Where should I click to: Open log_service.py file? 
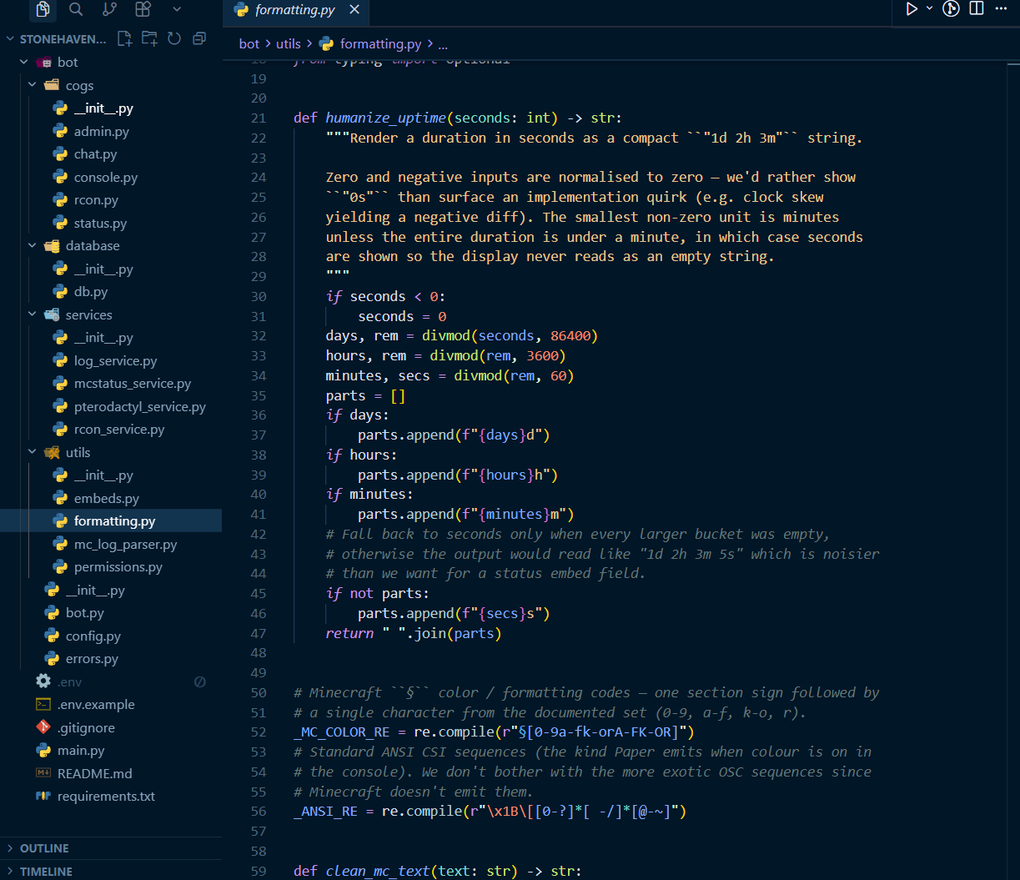pos(115,360)
